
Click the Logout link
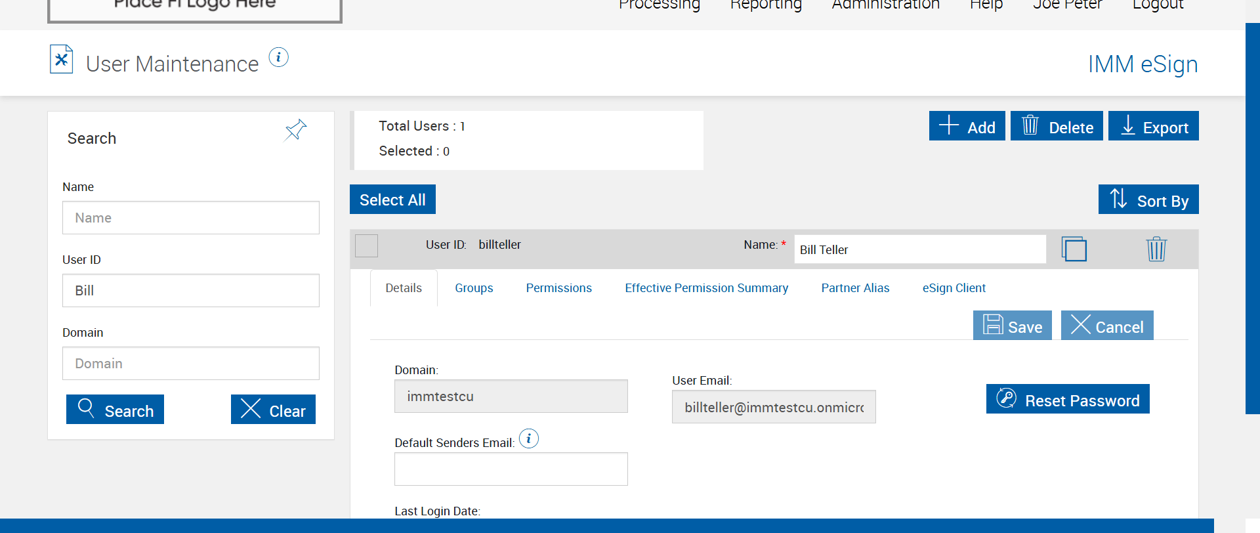[1158, 5]
